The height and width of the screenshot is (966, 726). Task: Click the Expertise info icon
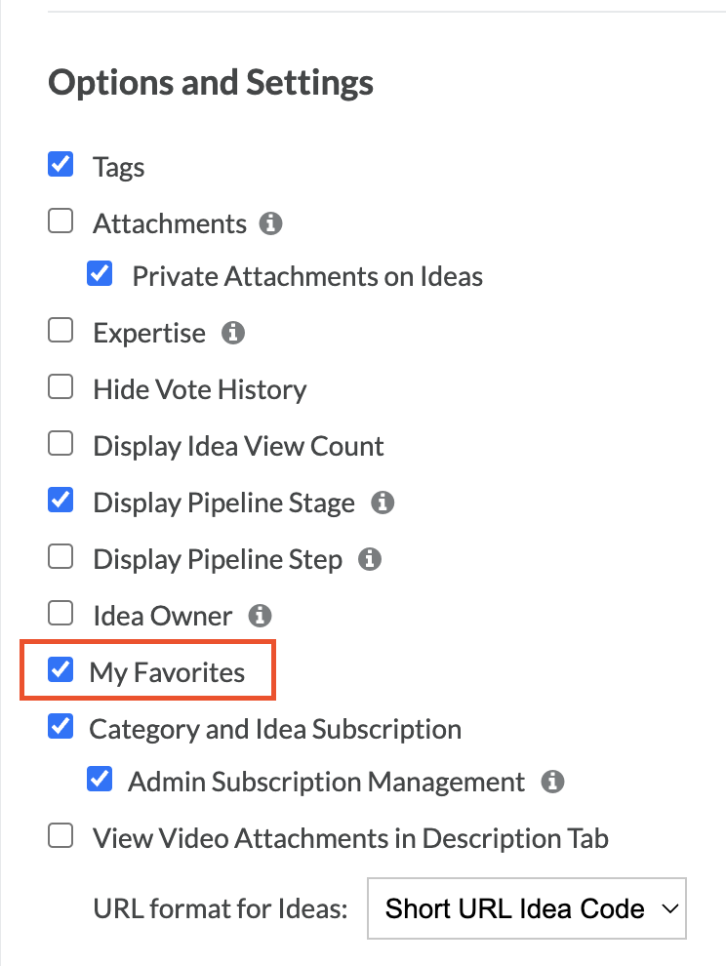(x=233, y=333)
